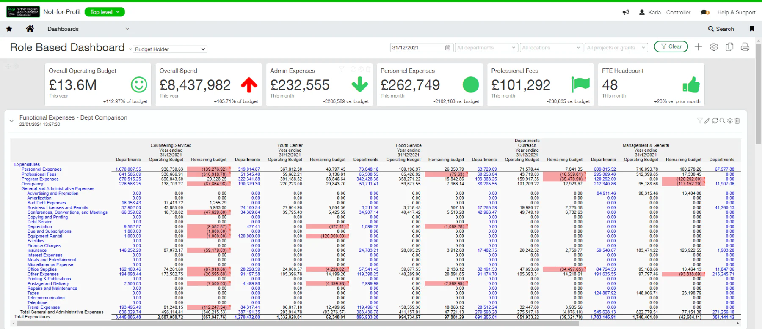Open the Travel Expenses row link
This screenshot has height=329, width=762.
[44, 307]
